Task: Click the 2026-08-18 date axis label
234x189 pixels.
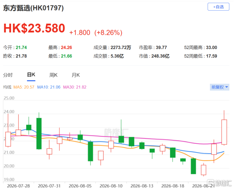Action: (x=173, y=186)
